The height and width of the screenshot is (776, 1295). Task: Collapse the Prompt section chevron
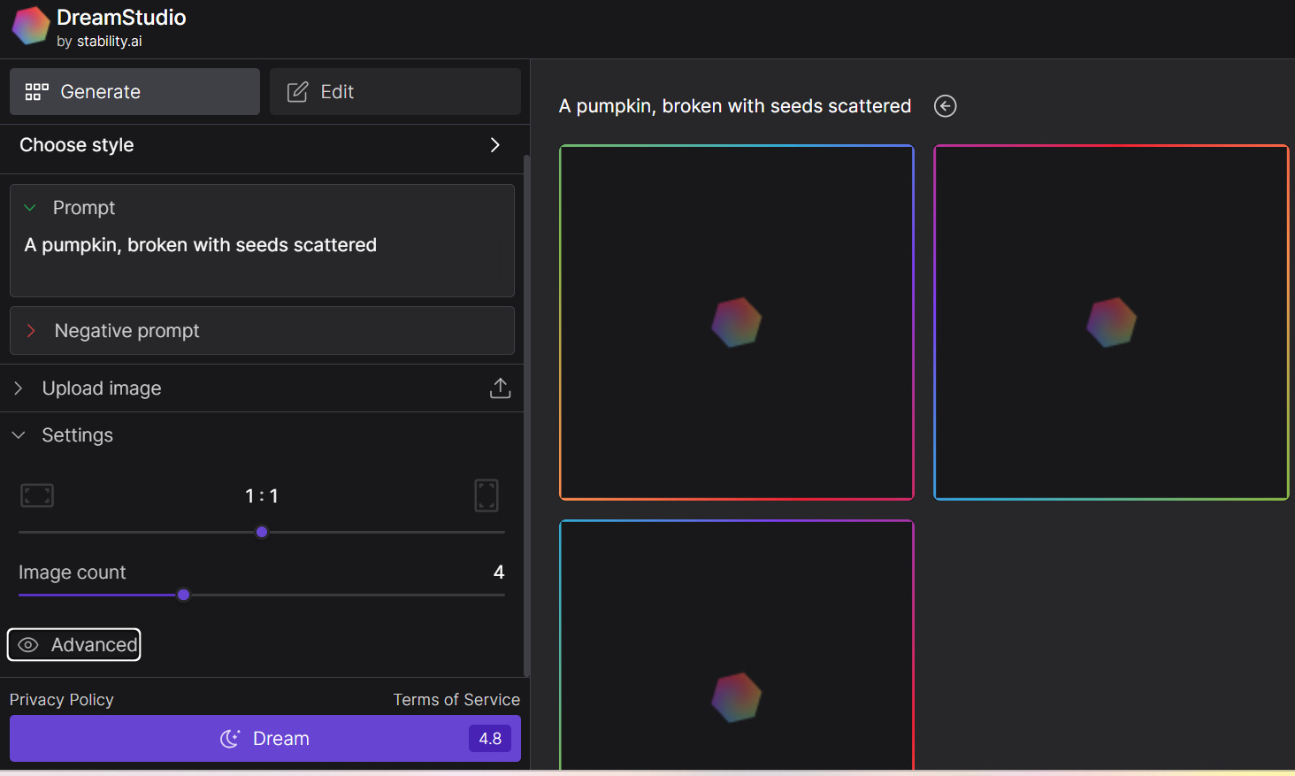click(x=30, y=208)
